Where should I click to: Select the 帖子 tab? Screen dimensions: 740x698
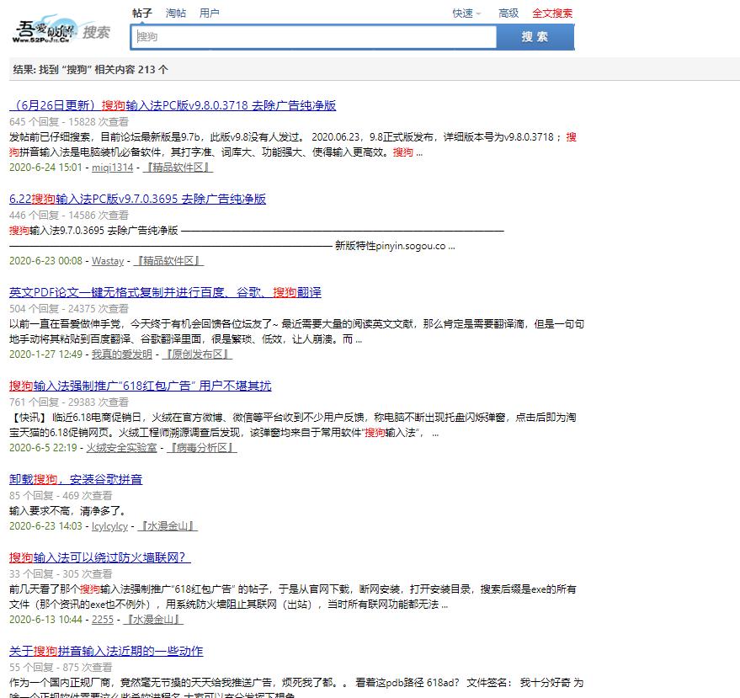click(x=142, y=13)
